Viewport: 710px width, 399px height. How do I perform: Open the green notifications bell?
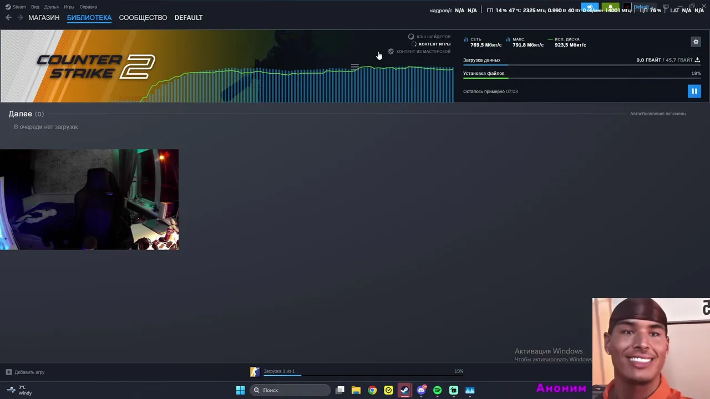(610, 8)
